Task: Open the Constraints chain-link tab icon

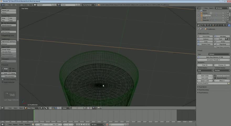Action: click(x=216, y=25)
